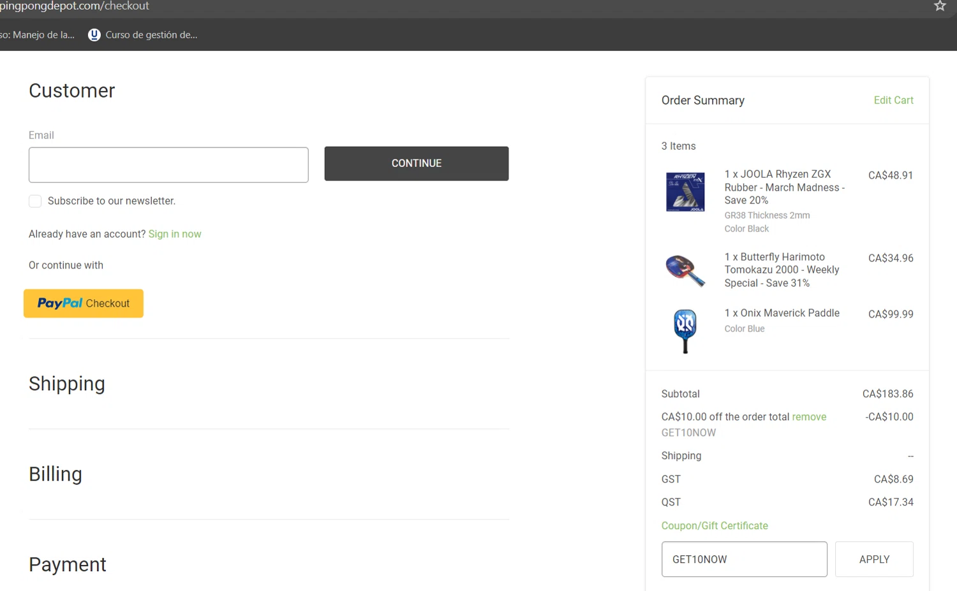957x591 pixels.
Task: Toggle the Coupon/Gift Certificate link
Action: [x=715, y=526]
